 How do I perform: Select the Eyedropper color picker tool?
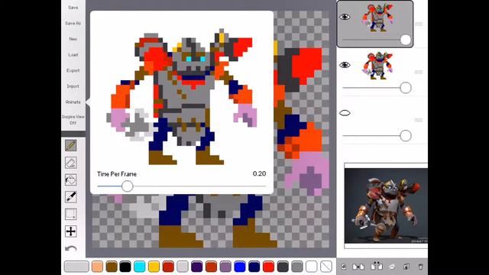pos(71,197)
